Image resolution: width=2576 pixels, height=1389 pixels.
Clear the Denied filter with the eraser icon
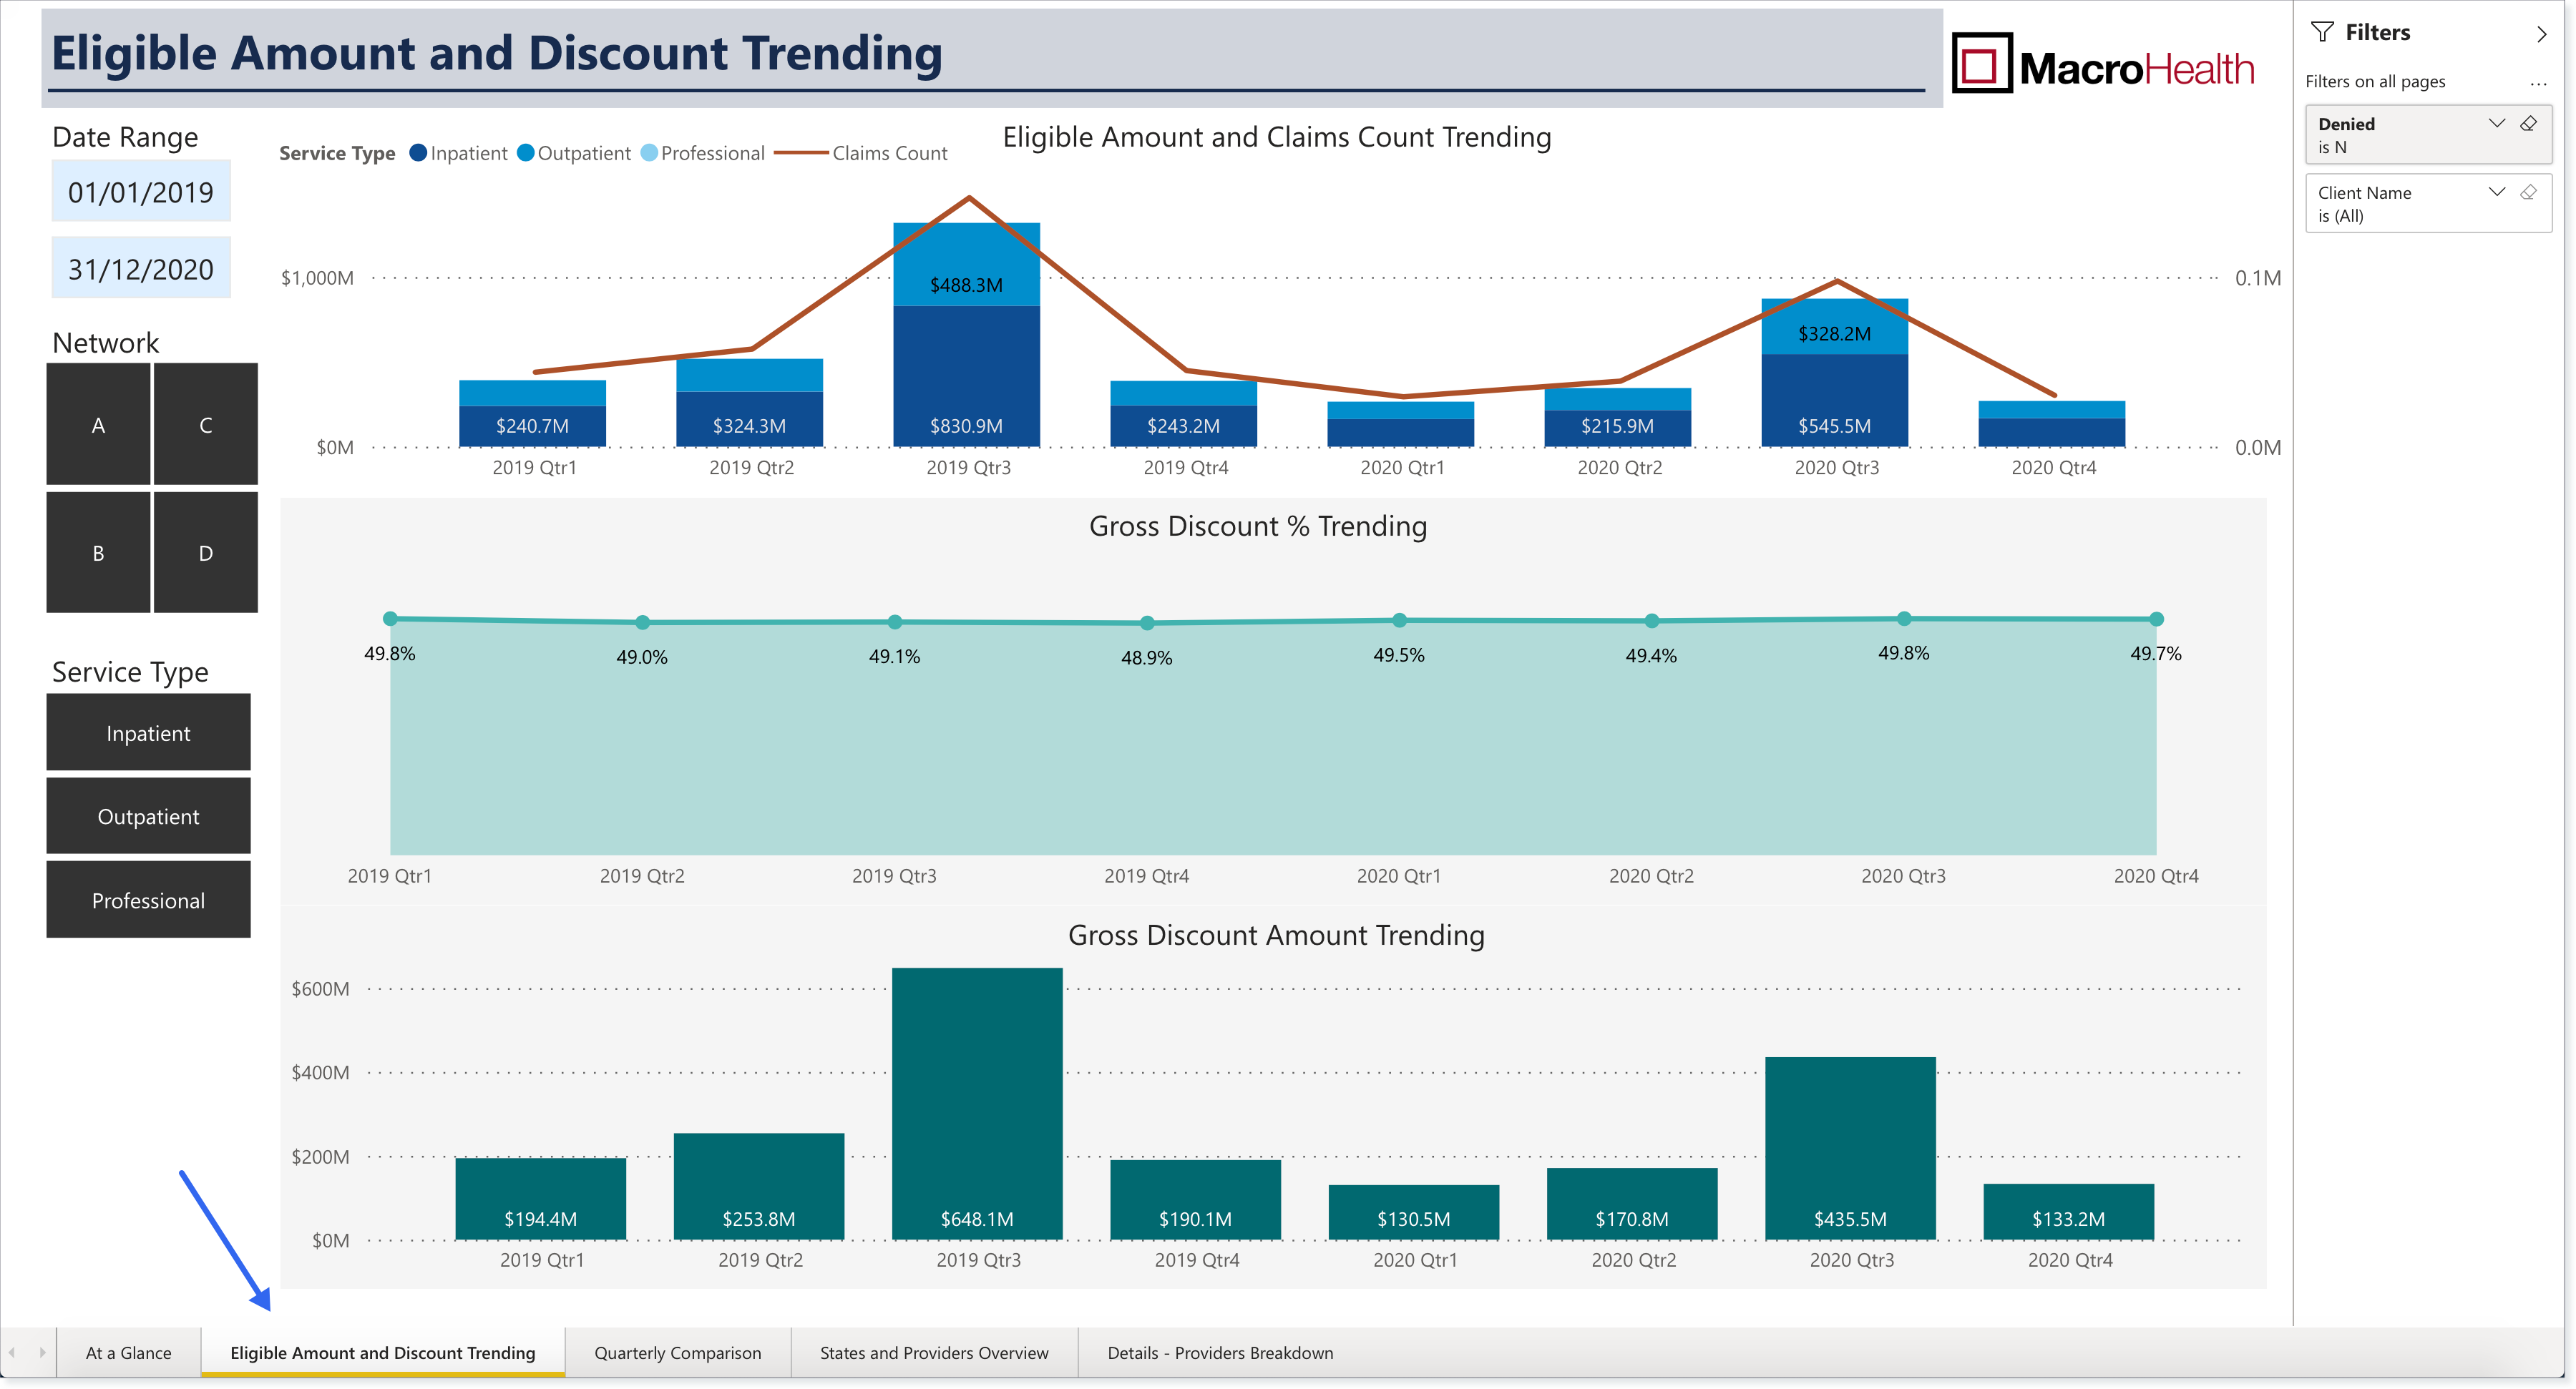(2528, 124)
